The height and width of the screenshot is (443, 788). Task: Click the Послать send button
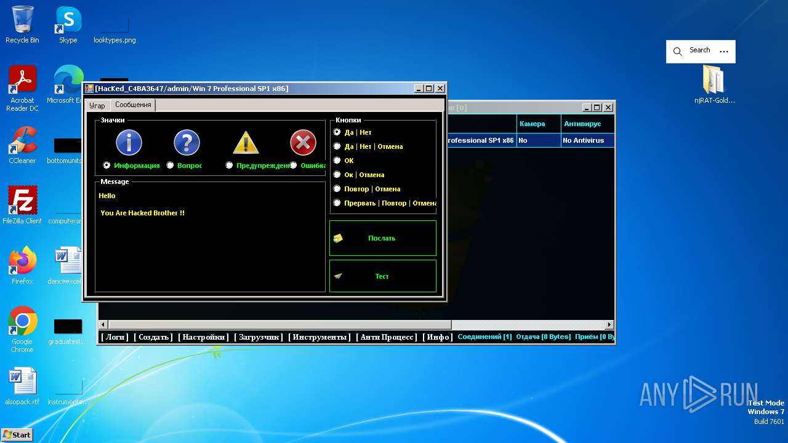point(383,238)
